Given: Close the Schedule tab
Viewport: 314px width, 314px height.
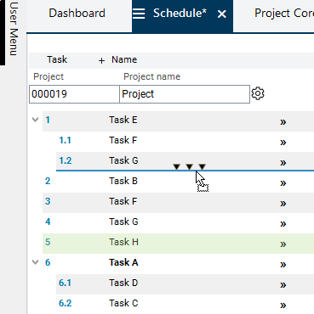Looking at the screenshot, I should click(x=222, y=14).
